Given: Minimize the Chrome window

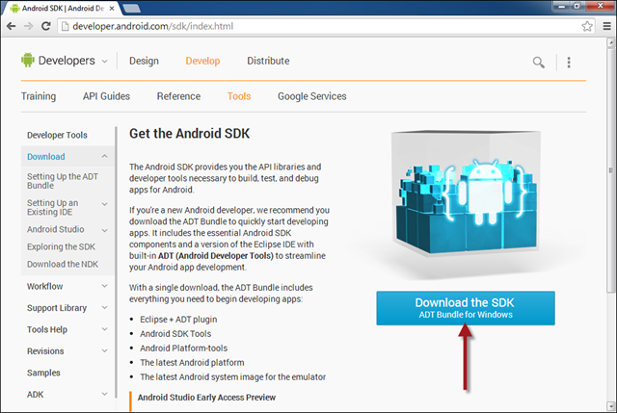Looking at the screenshot, I should pyautogui.click(x=561, y=6).
